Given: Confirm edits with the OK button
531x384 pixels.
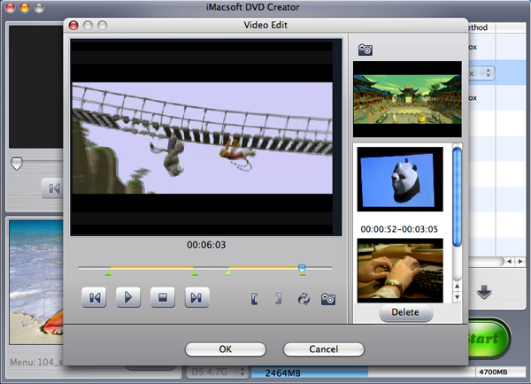Looking at the screenshot, I should [226, 349].
